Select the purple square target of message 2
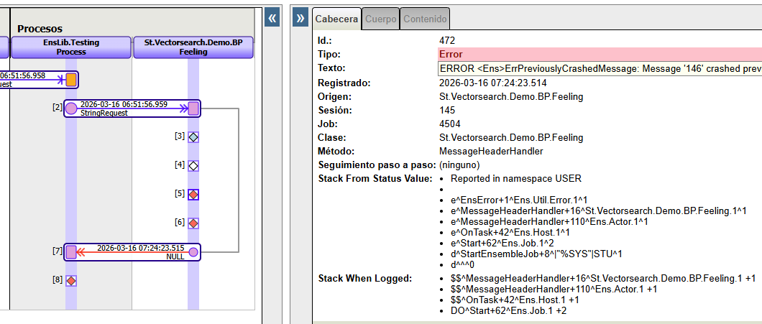This screenshot has height=324, width=762. point(193,108)
